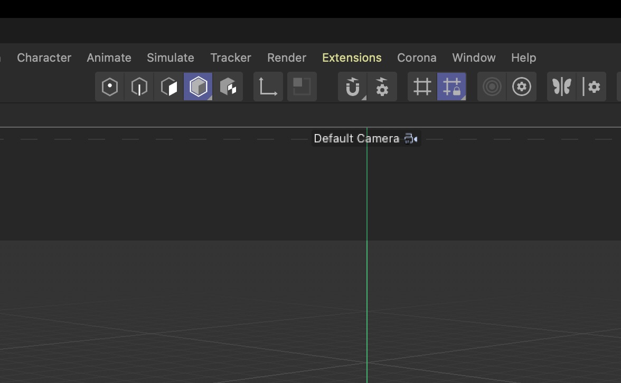Open the Tracker menu
The image size is (621, 383).
[230, 58]
